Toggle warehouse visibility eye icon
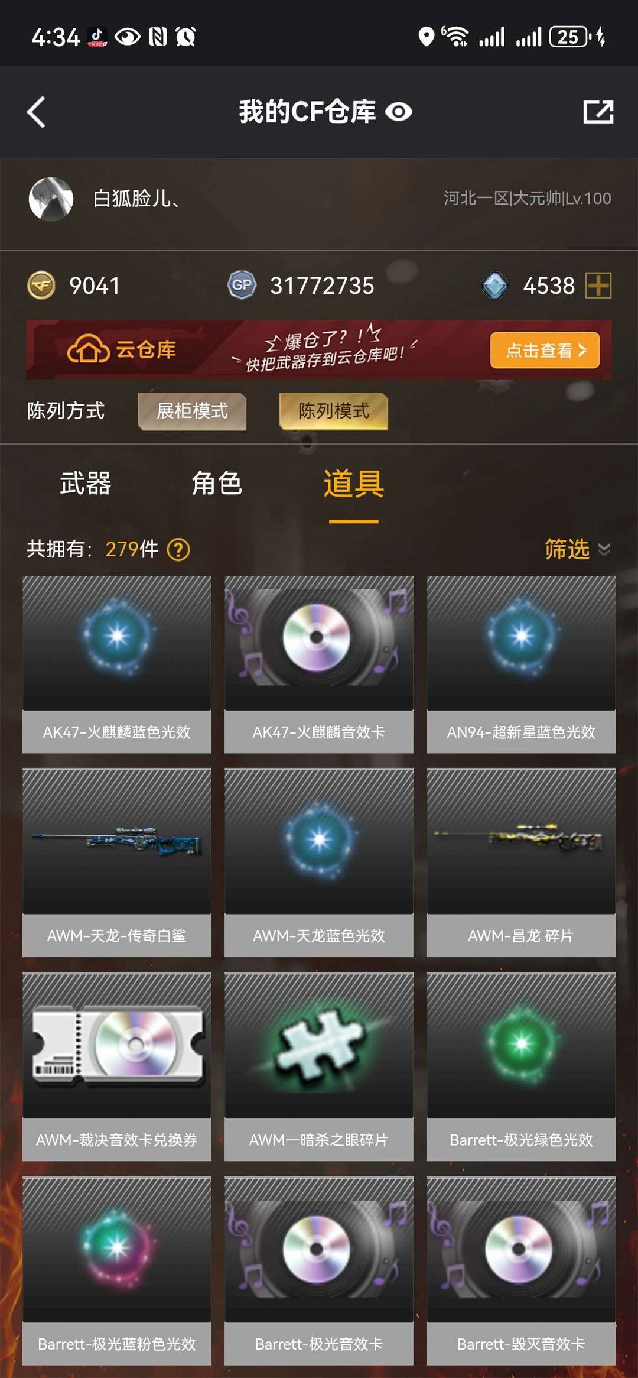Viewport: 638px width, 1378px height. point(399,112)
